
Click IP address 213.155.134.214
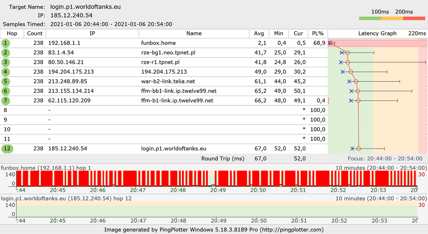71,91
